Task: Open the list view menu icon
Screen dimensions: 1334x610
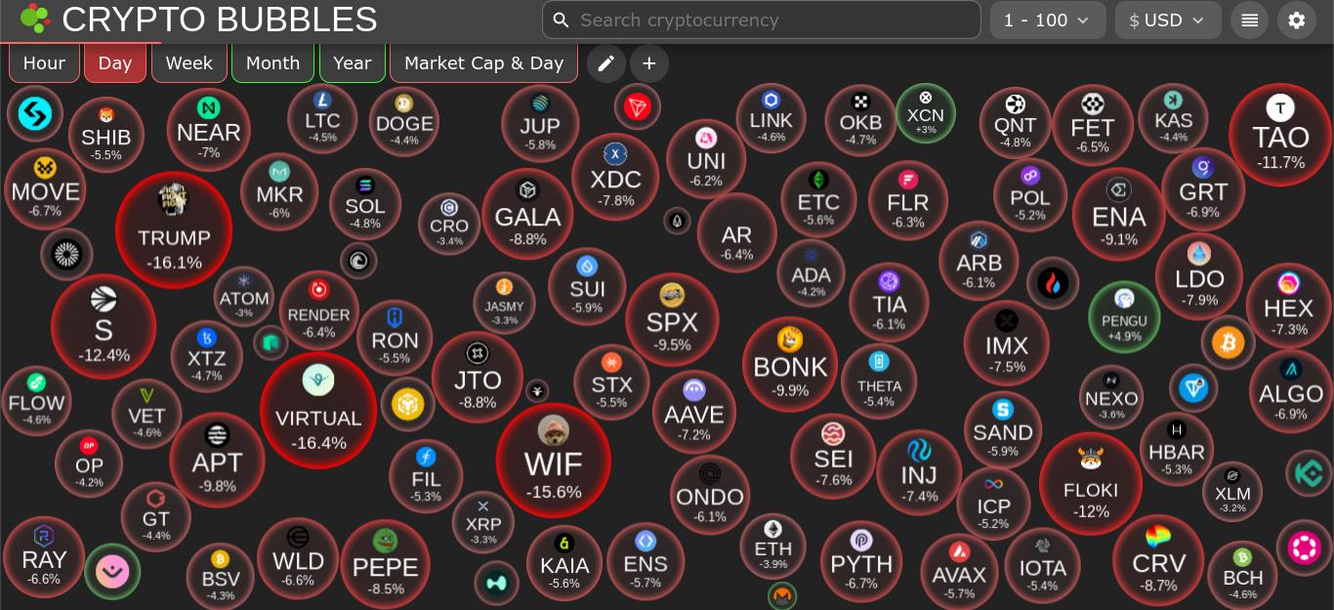Action: point(1249,20)
